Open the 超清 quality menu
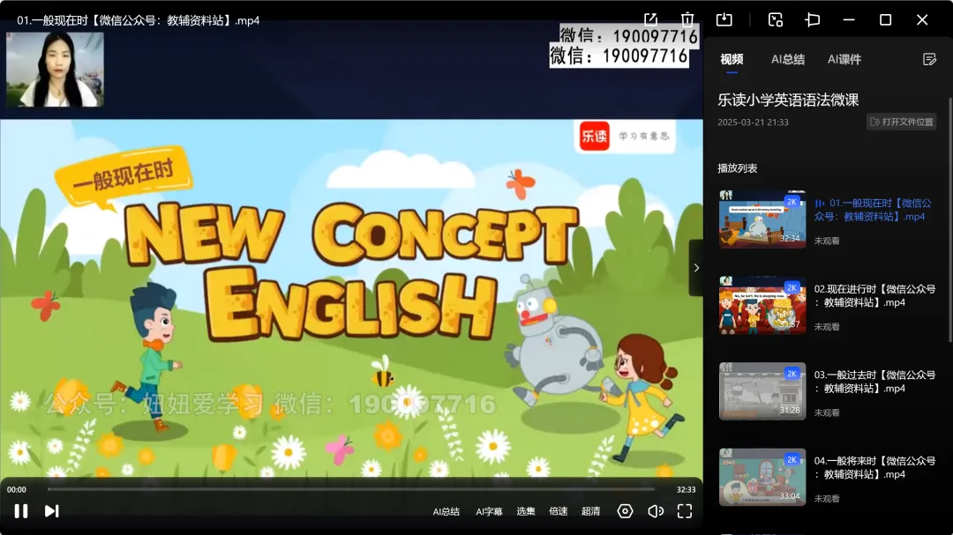Screen dimensions: 953x535 [x=590, y=511]
